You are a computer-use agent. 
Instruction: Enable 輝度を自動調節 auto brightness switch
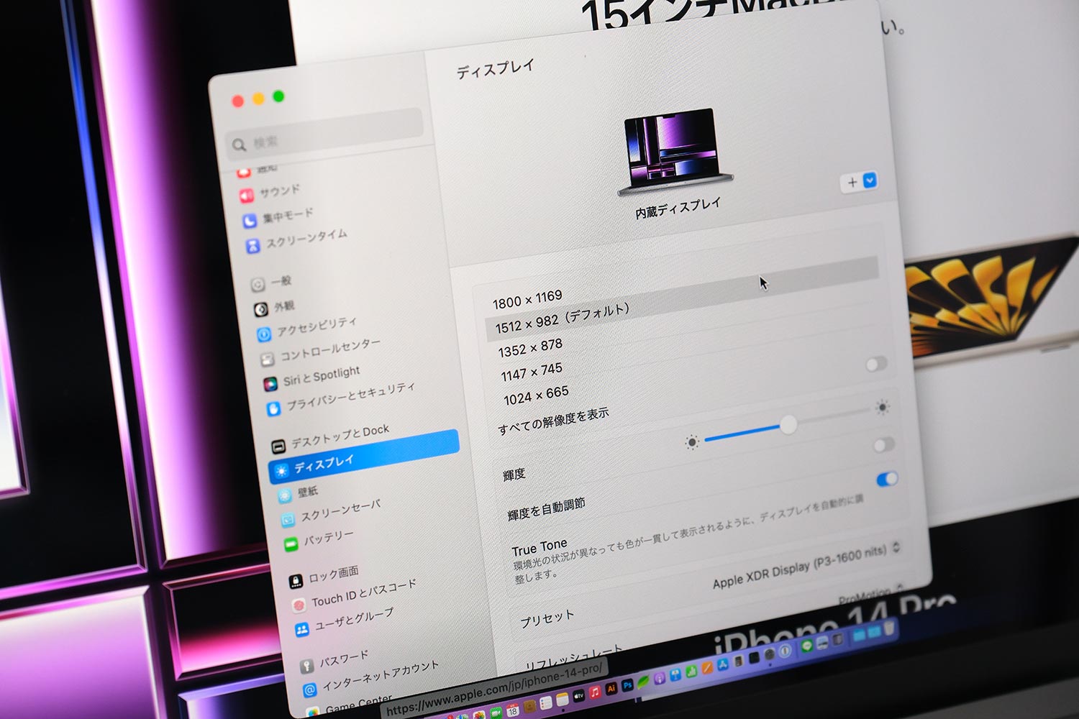point(884,445)
